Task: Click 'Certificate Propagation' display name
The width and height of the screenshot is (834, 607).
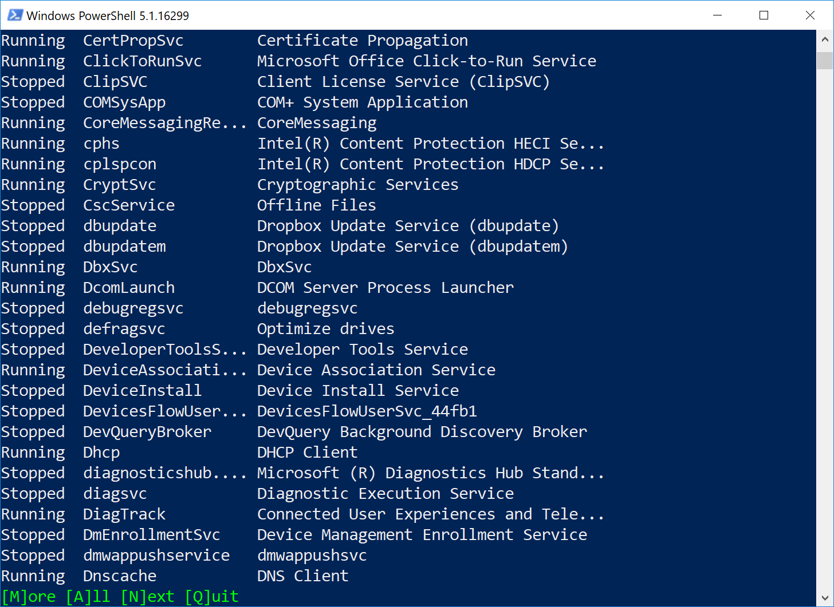Action: pyautogui.click(x=363, y=41)
